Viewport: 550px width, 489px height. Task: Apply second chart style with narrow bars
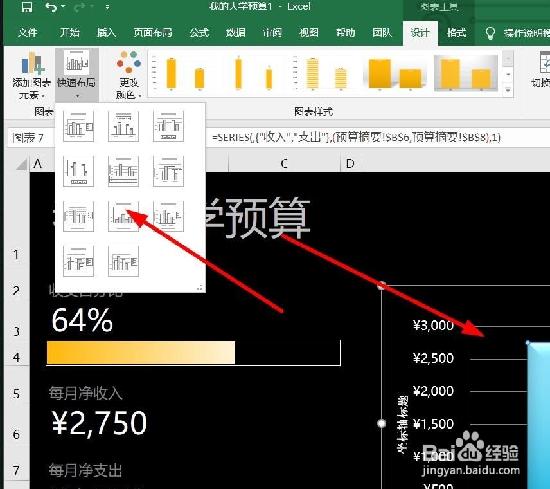pyautogui.click(x=254, y=74)
